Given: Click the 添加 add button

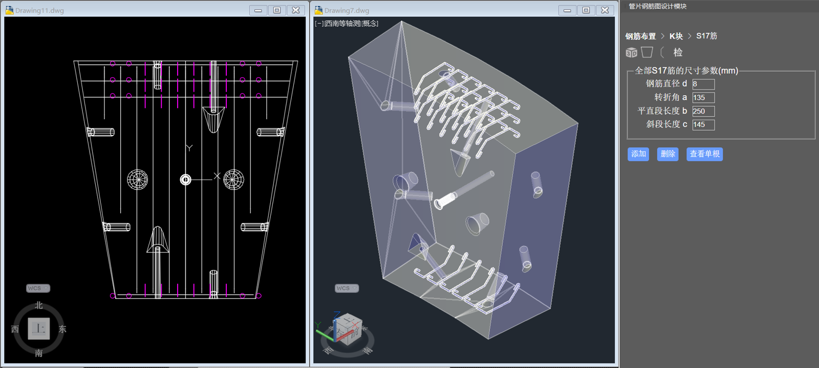Looking at the screenshot, I should (638, 154).
